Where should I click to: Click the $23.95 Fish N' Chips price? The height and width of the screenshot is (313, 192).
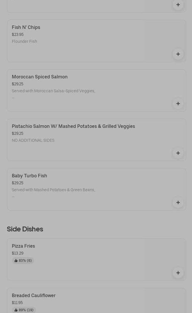(18, 35)
